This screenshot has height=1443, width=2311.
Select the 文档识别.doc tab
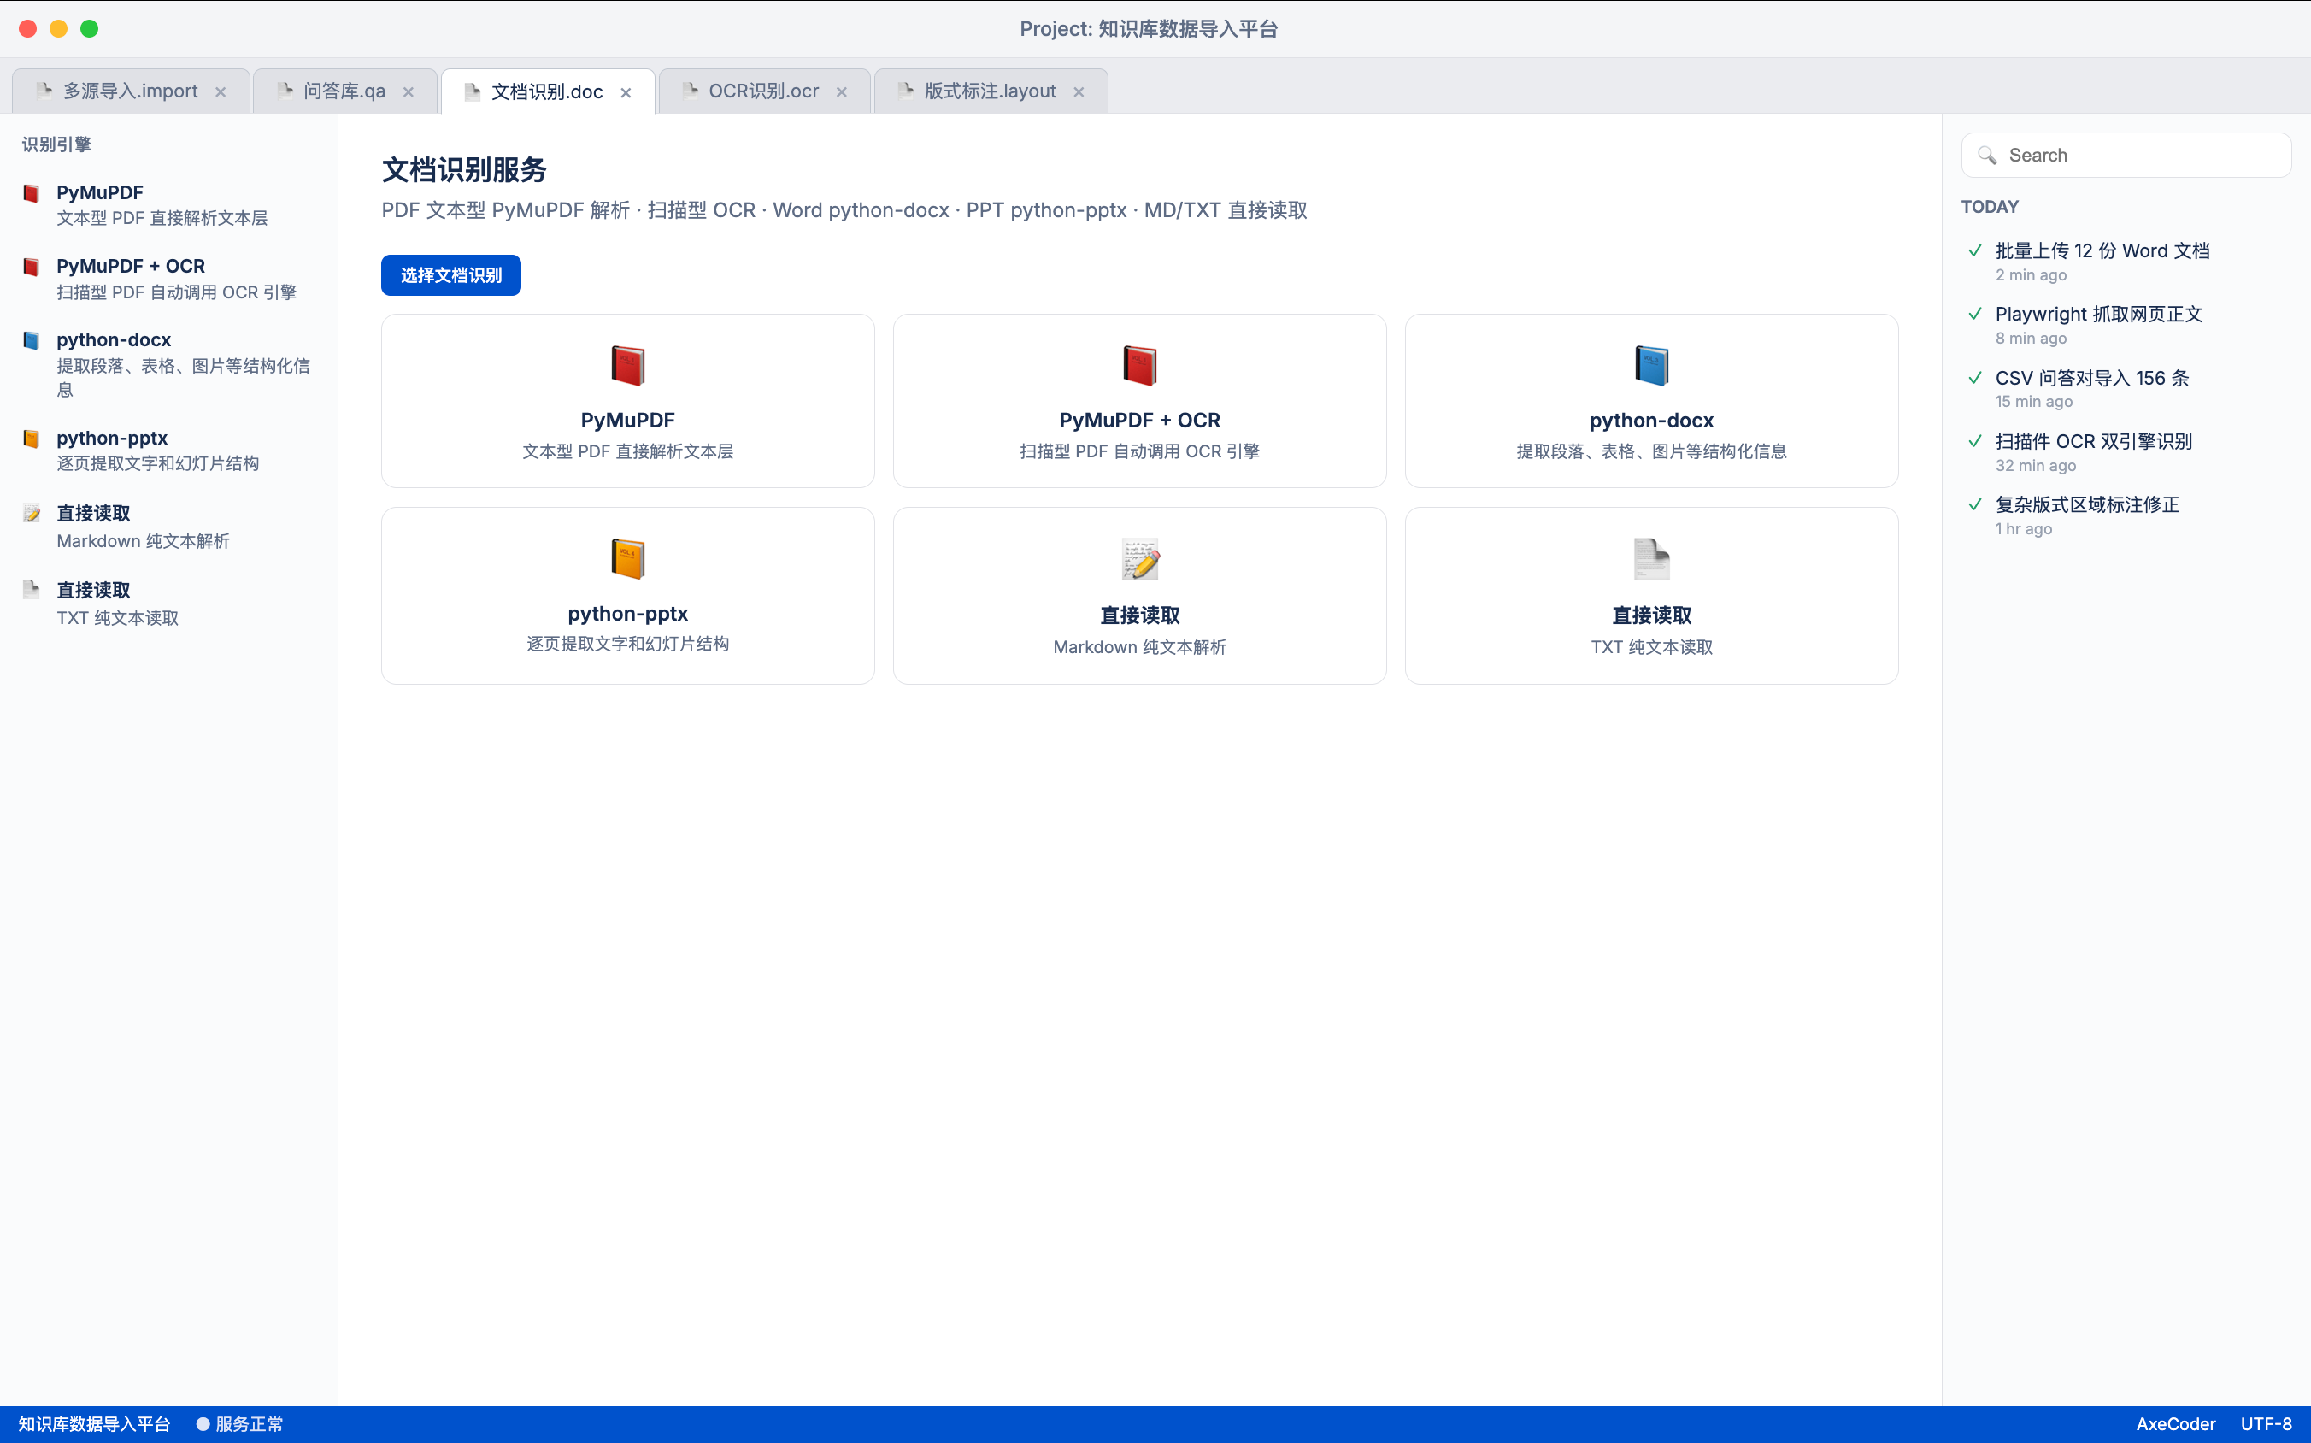pyautogui.click(x=547, y=91)
